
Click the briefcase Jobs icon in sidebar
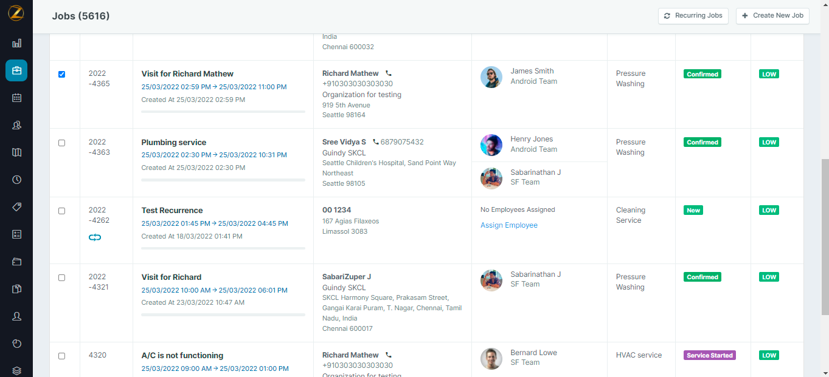(16, 70)
